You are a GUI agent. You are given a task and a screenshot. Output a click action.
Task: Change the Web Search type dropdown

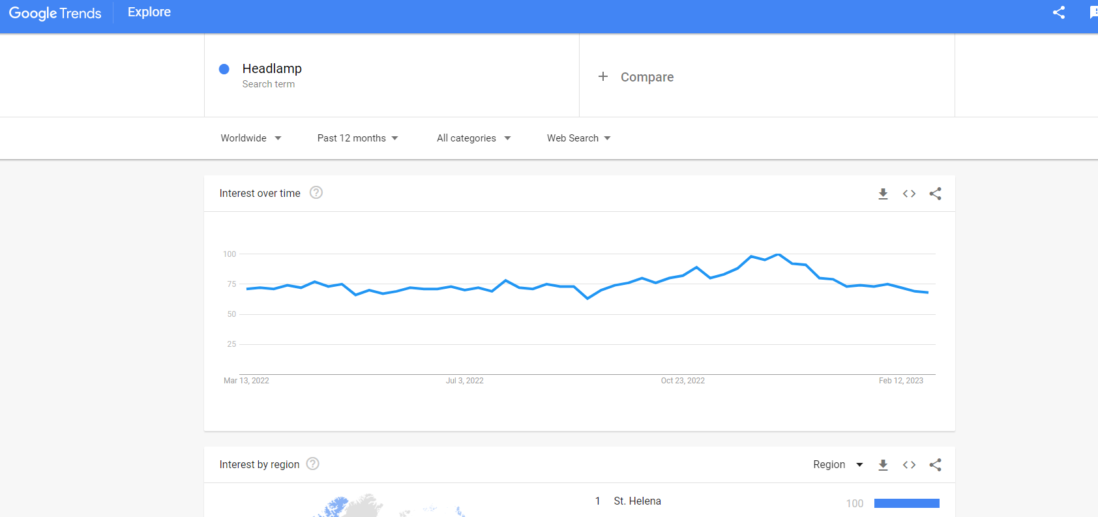point(578,138)
